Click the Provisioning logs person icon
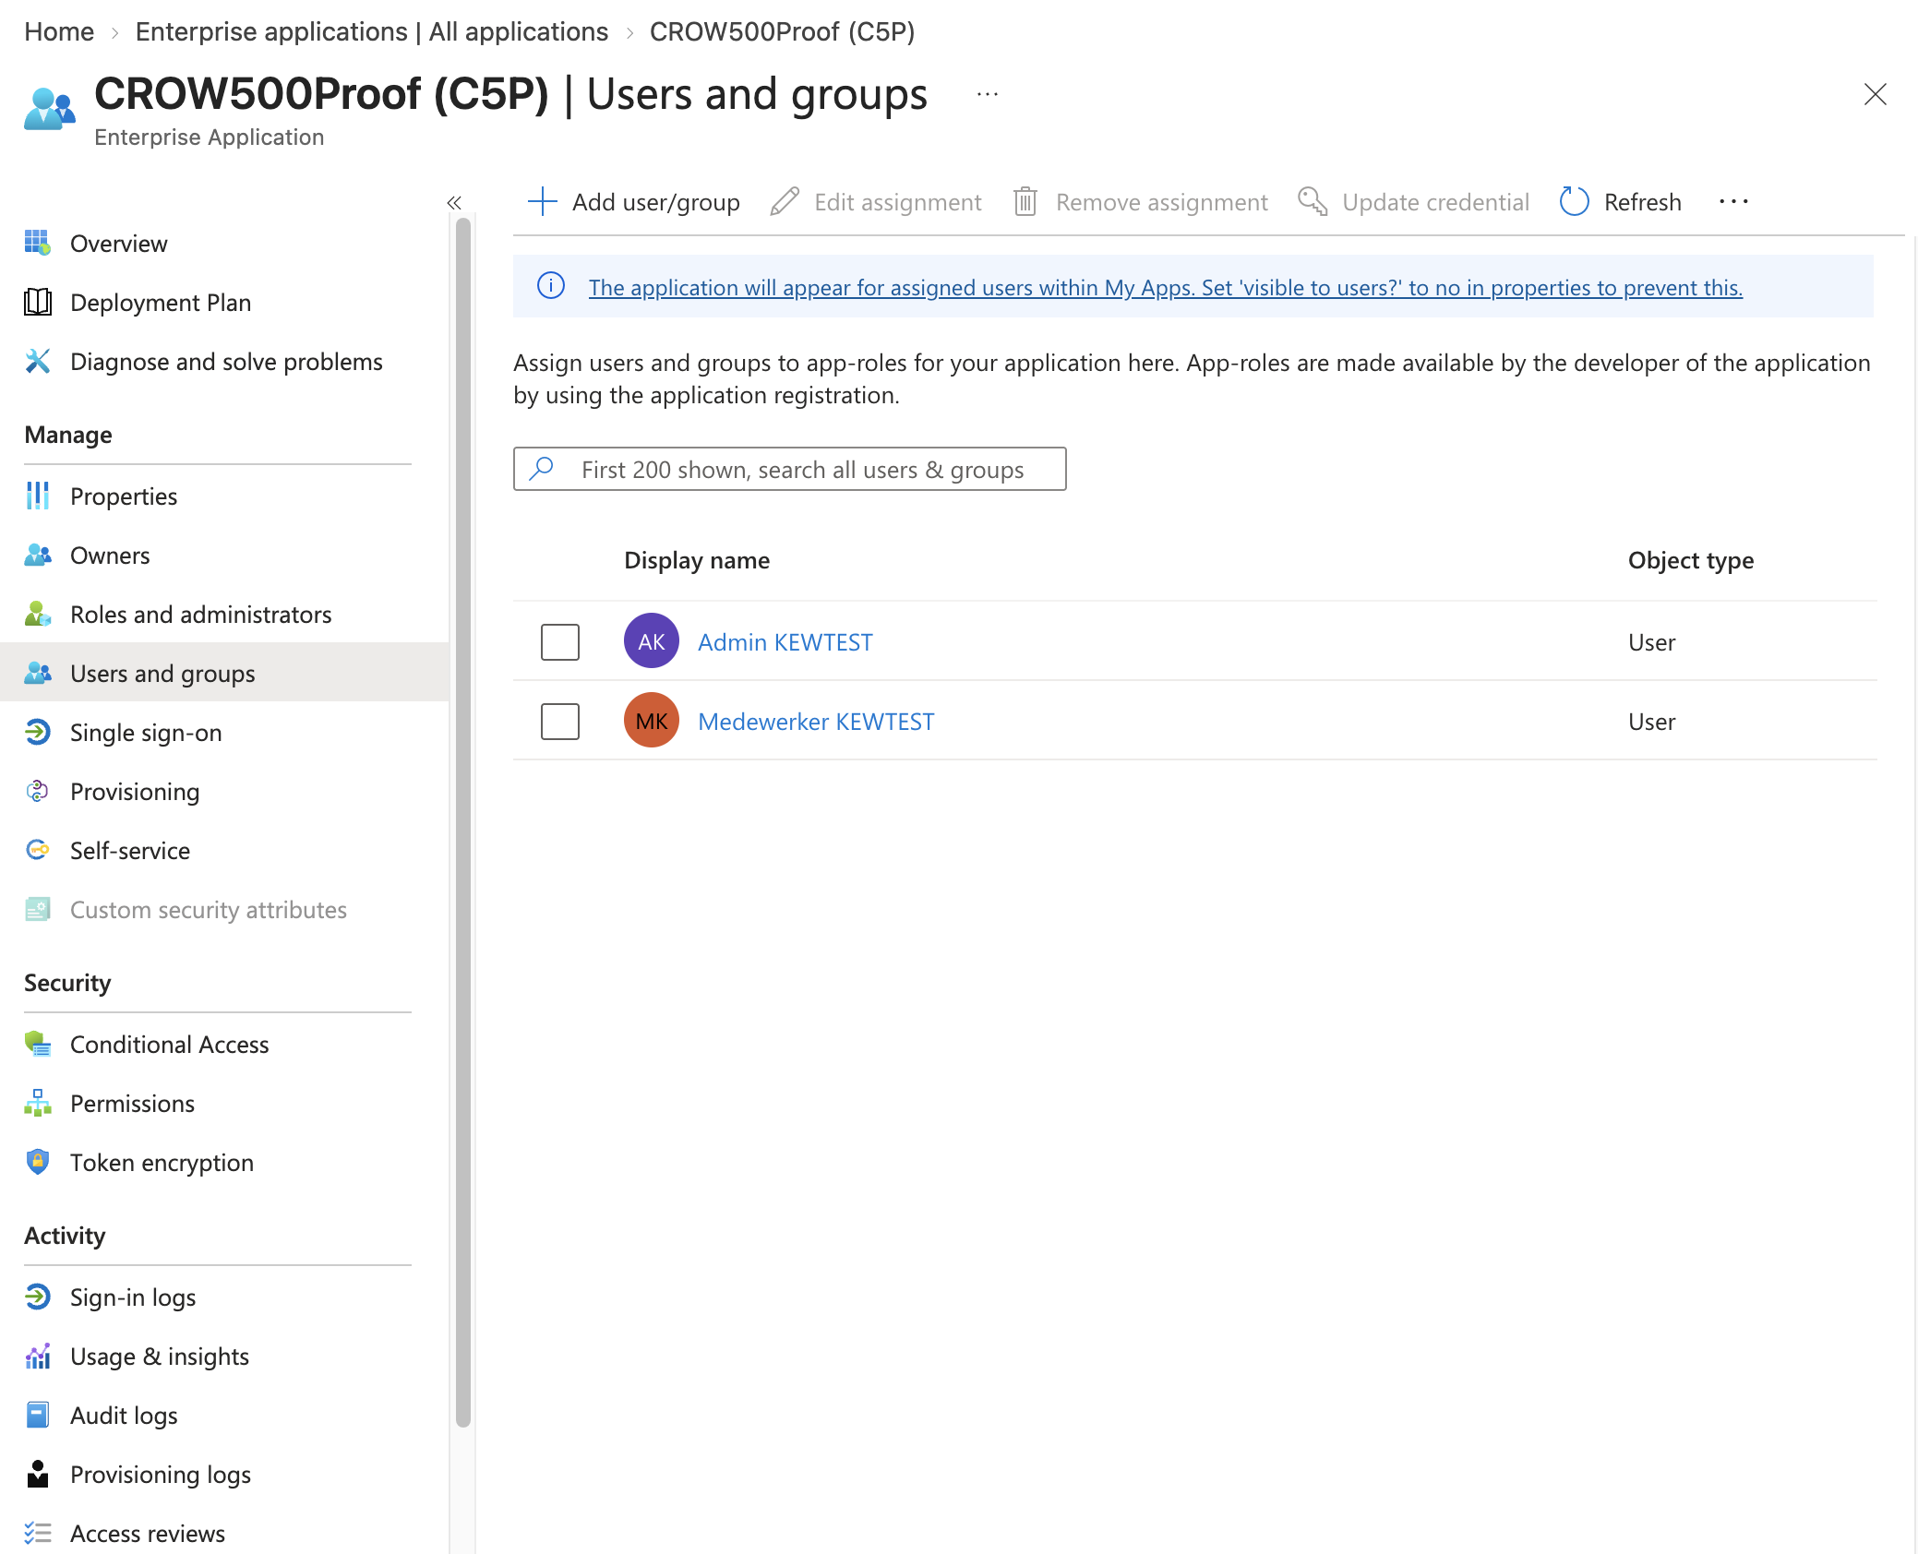 coord(38,1474)
